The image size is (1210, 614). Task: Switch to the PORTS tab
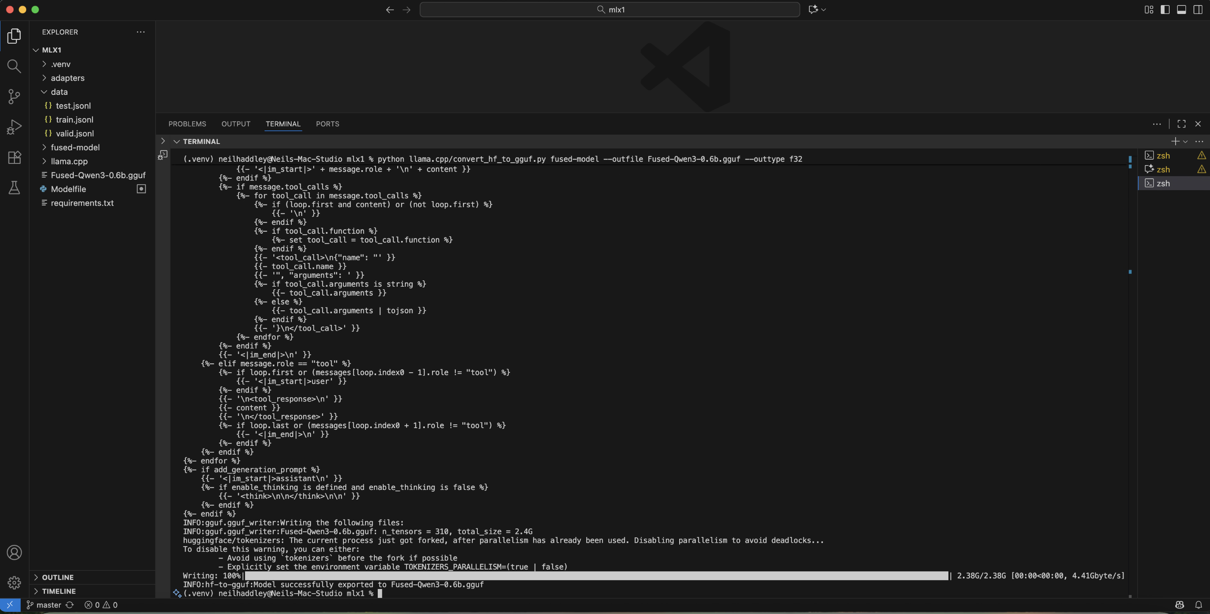(x=327, y=124)
